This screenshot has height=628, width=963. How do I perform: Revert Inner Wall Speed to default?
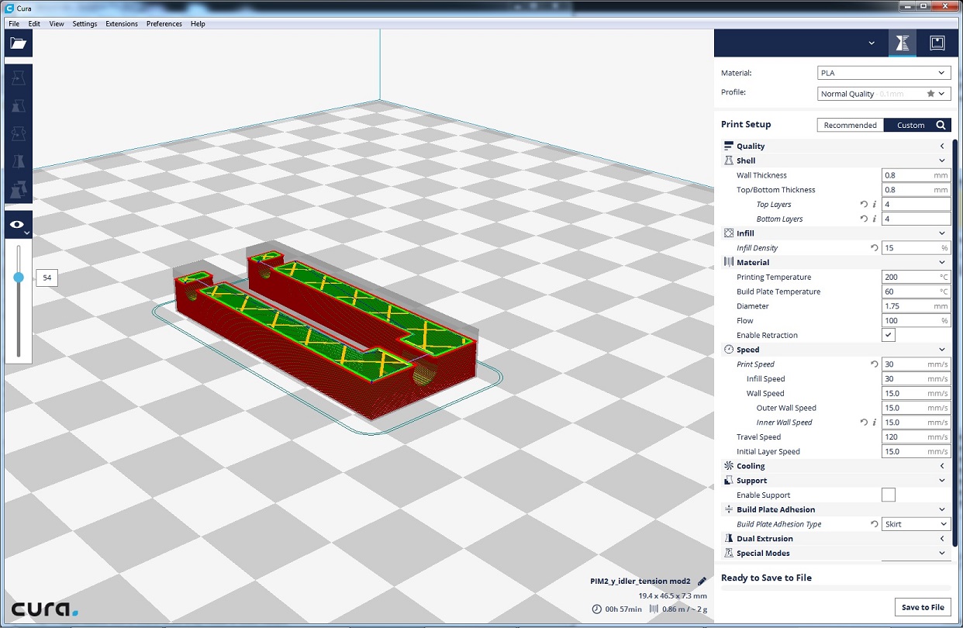[864, 423]
